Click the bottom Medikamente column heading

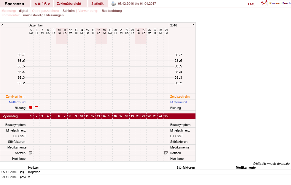tap(246, 167)
